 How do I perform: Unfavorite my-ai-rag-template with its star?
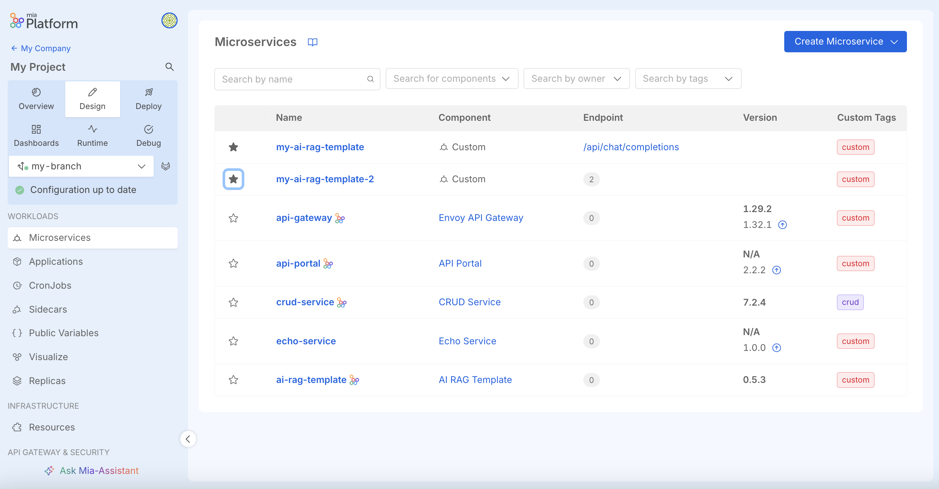pyautogui.click(x=233, y=147)
